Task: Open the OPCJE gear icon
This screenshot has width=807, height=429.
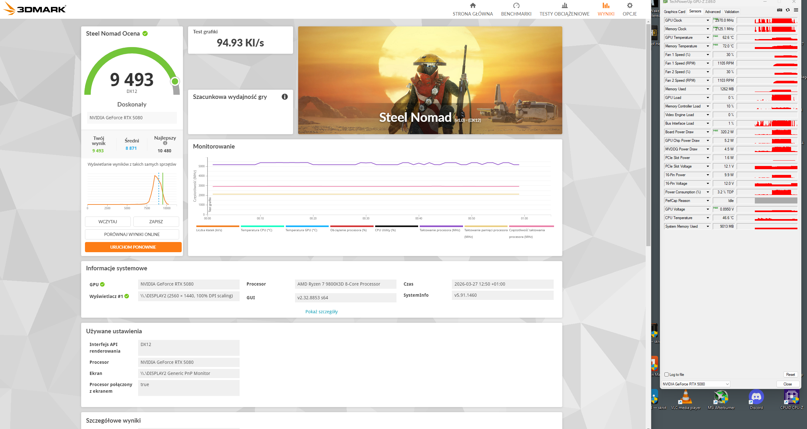Action: [x=629, y=6]
